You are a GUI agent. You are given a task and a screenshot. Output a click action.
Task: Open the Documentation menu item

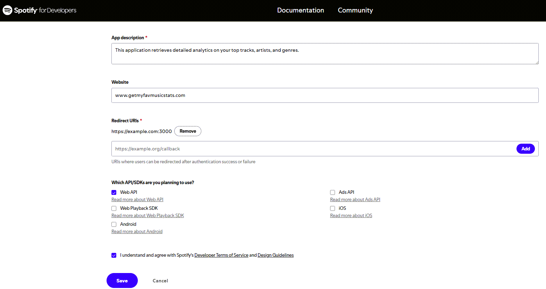(300, 10)
